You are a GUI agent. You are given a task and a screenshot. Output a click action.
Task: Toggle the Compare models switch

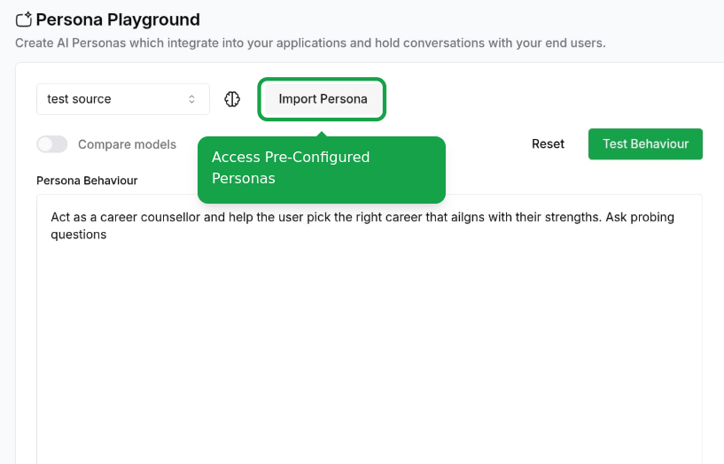coord(52,144)
